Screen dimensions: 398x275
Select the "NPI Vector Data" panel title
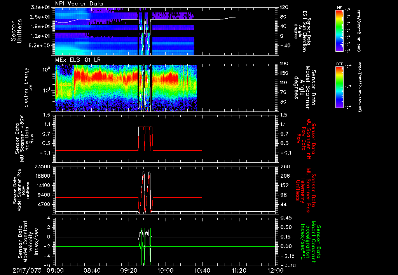(79, 3)
